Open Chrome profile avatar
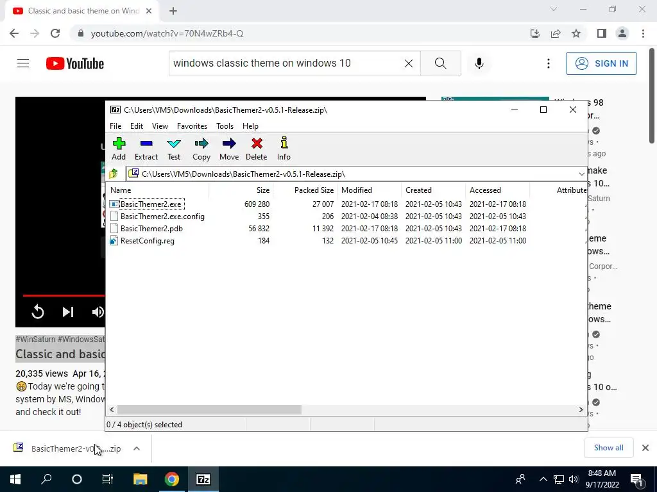The width and height of the screenshot is (657, 492). 622,33
